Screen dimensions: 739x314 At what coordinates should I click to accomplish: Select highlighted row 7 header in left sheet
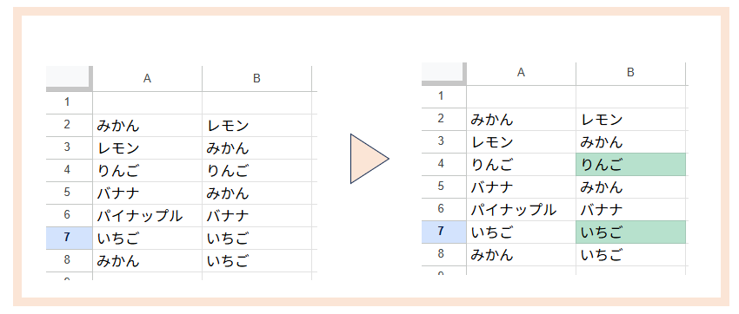click(x=69, y=238)
